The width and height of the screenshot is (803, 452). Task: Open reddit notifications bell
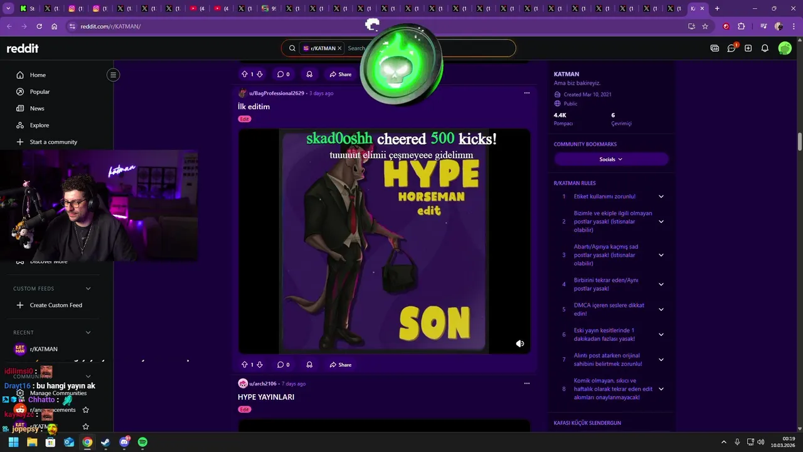click(x=765, y=48)
